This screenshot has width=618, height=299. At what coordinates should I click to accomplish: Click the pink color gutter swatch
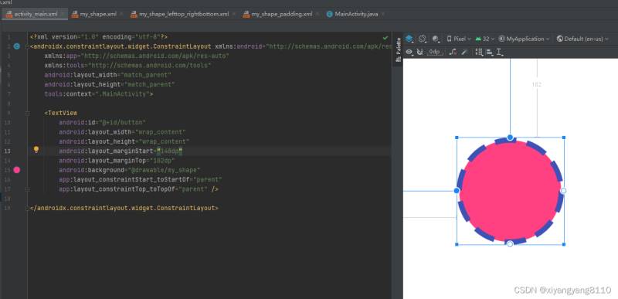point(16,170)
